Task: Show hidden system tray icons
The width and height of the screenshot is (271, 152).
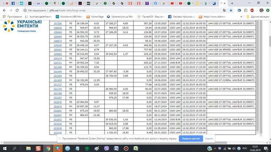Action: pos(215,148)
